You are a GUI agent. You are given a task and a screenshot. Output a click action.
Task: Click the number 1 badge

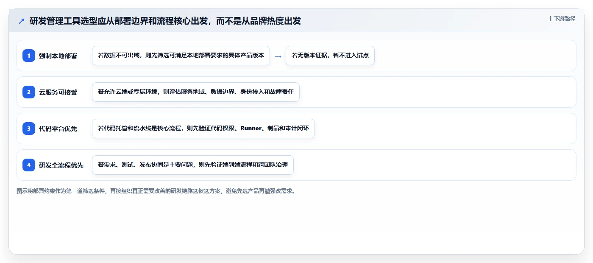pyautogui.click(x=29, y=56)
